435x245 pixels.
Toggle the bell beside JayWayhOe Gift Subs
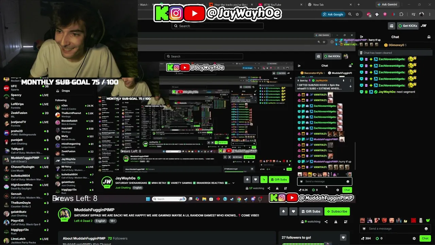247,180
